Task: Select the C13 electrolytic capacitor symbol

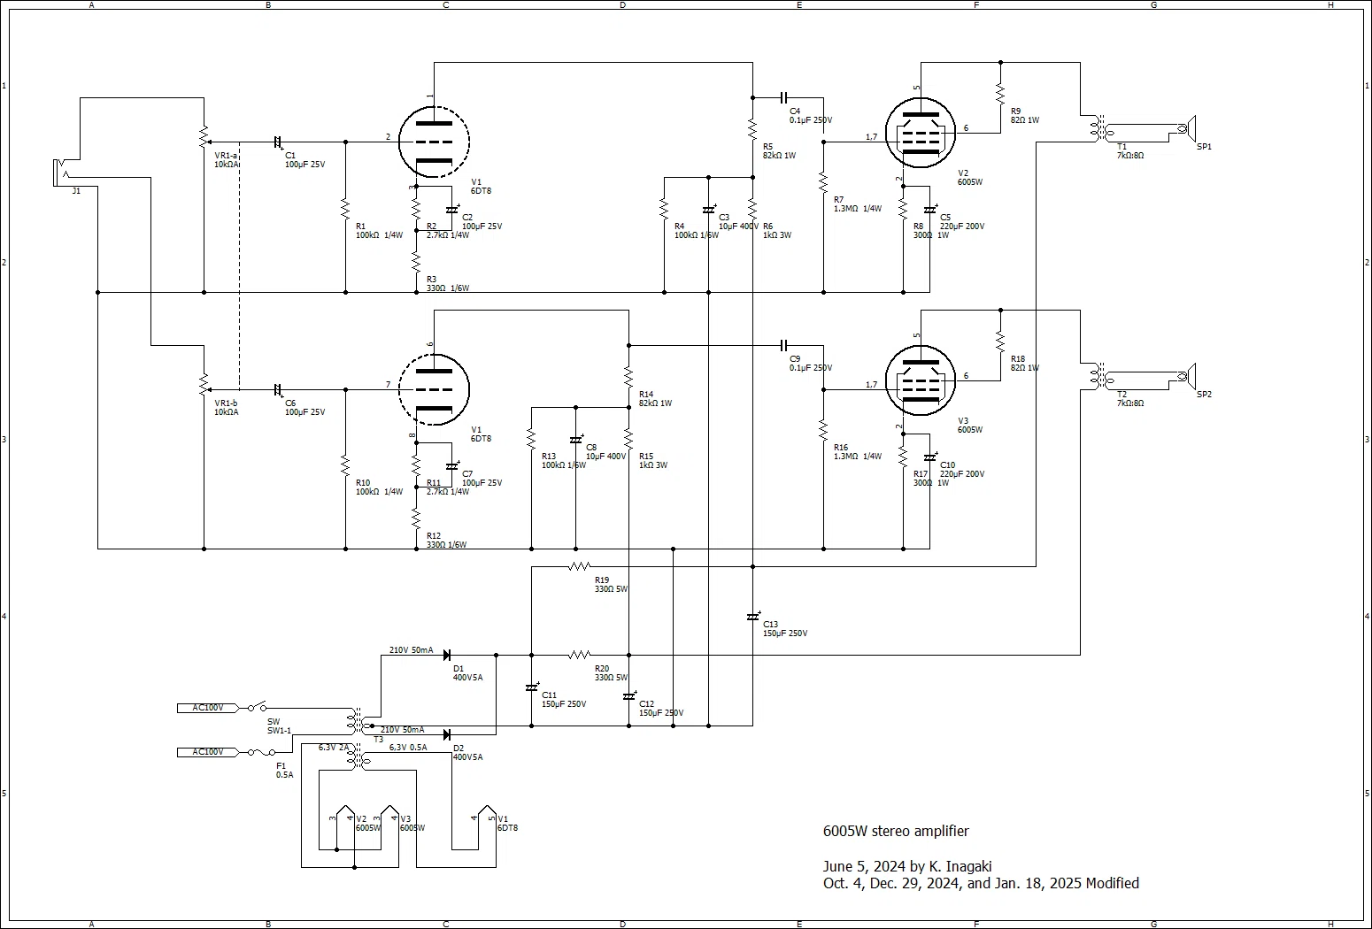Action: point(753,616)
